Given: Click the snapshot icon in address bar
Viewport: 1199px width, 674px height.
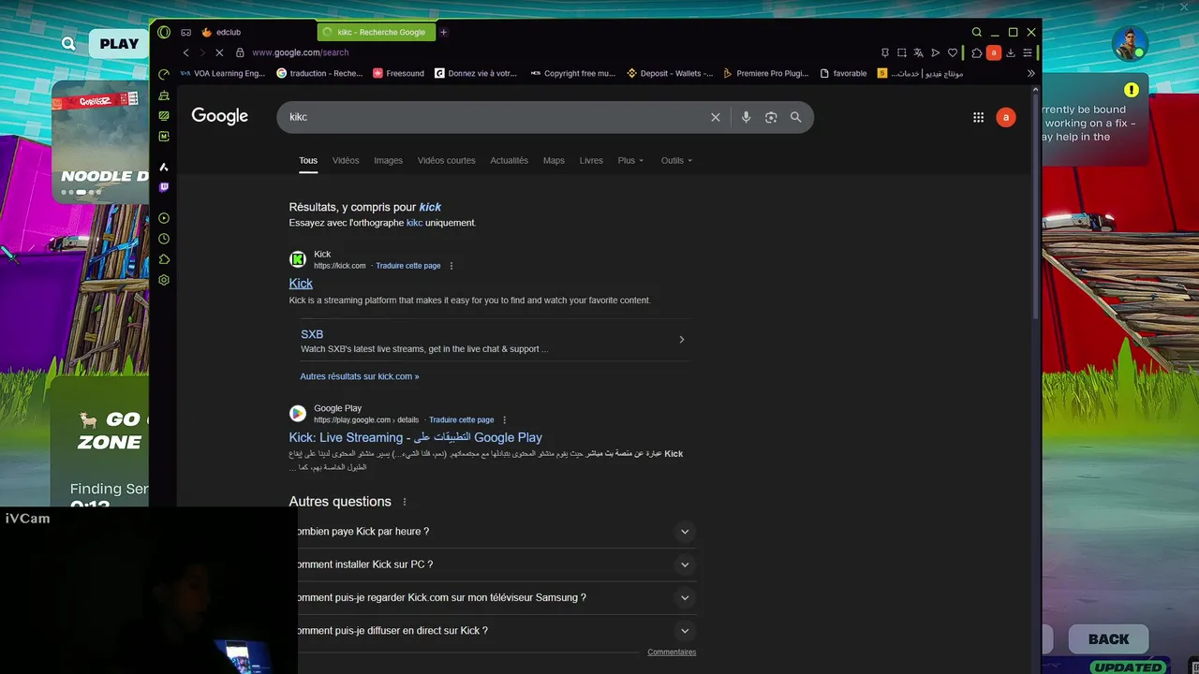Looking at the screenshot, I should click(901, 52).
